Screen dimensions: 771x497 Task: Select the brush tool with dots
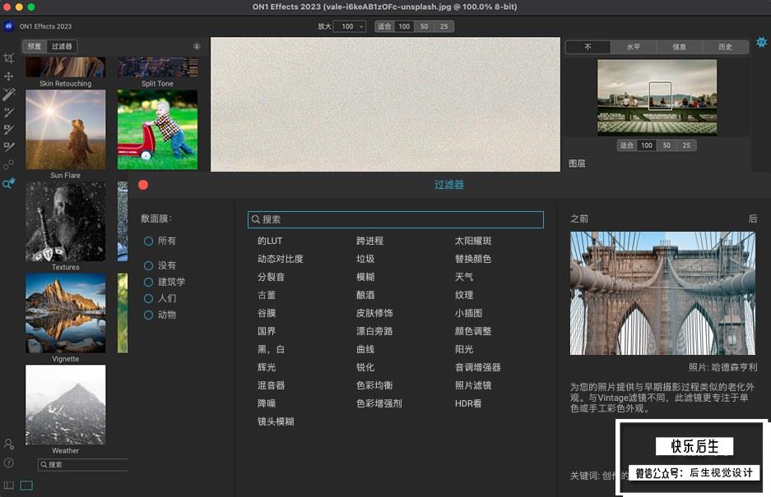pos(9,112)
